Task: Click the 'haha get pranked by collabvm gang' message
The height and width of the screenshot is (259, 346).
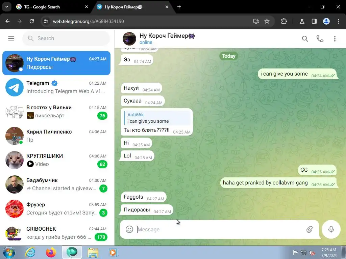Action: [x=278, y=183]
